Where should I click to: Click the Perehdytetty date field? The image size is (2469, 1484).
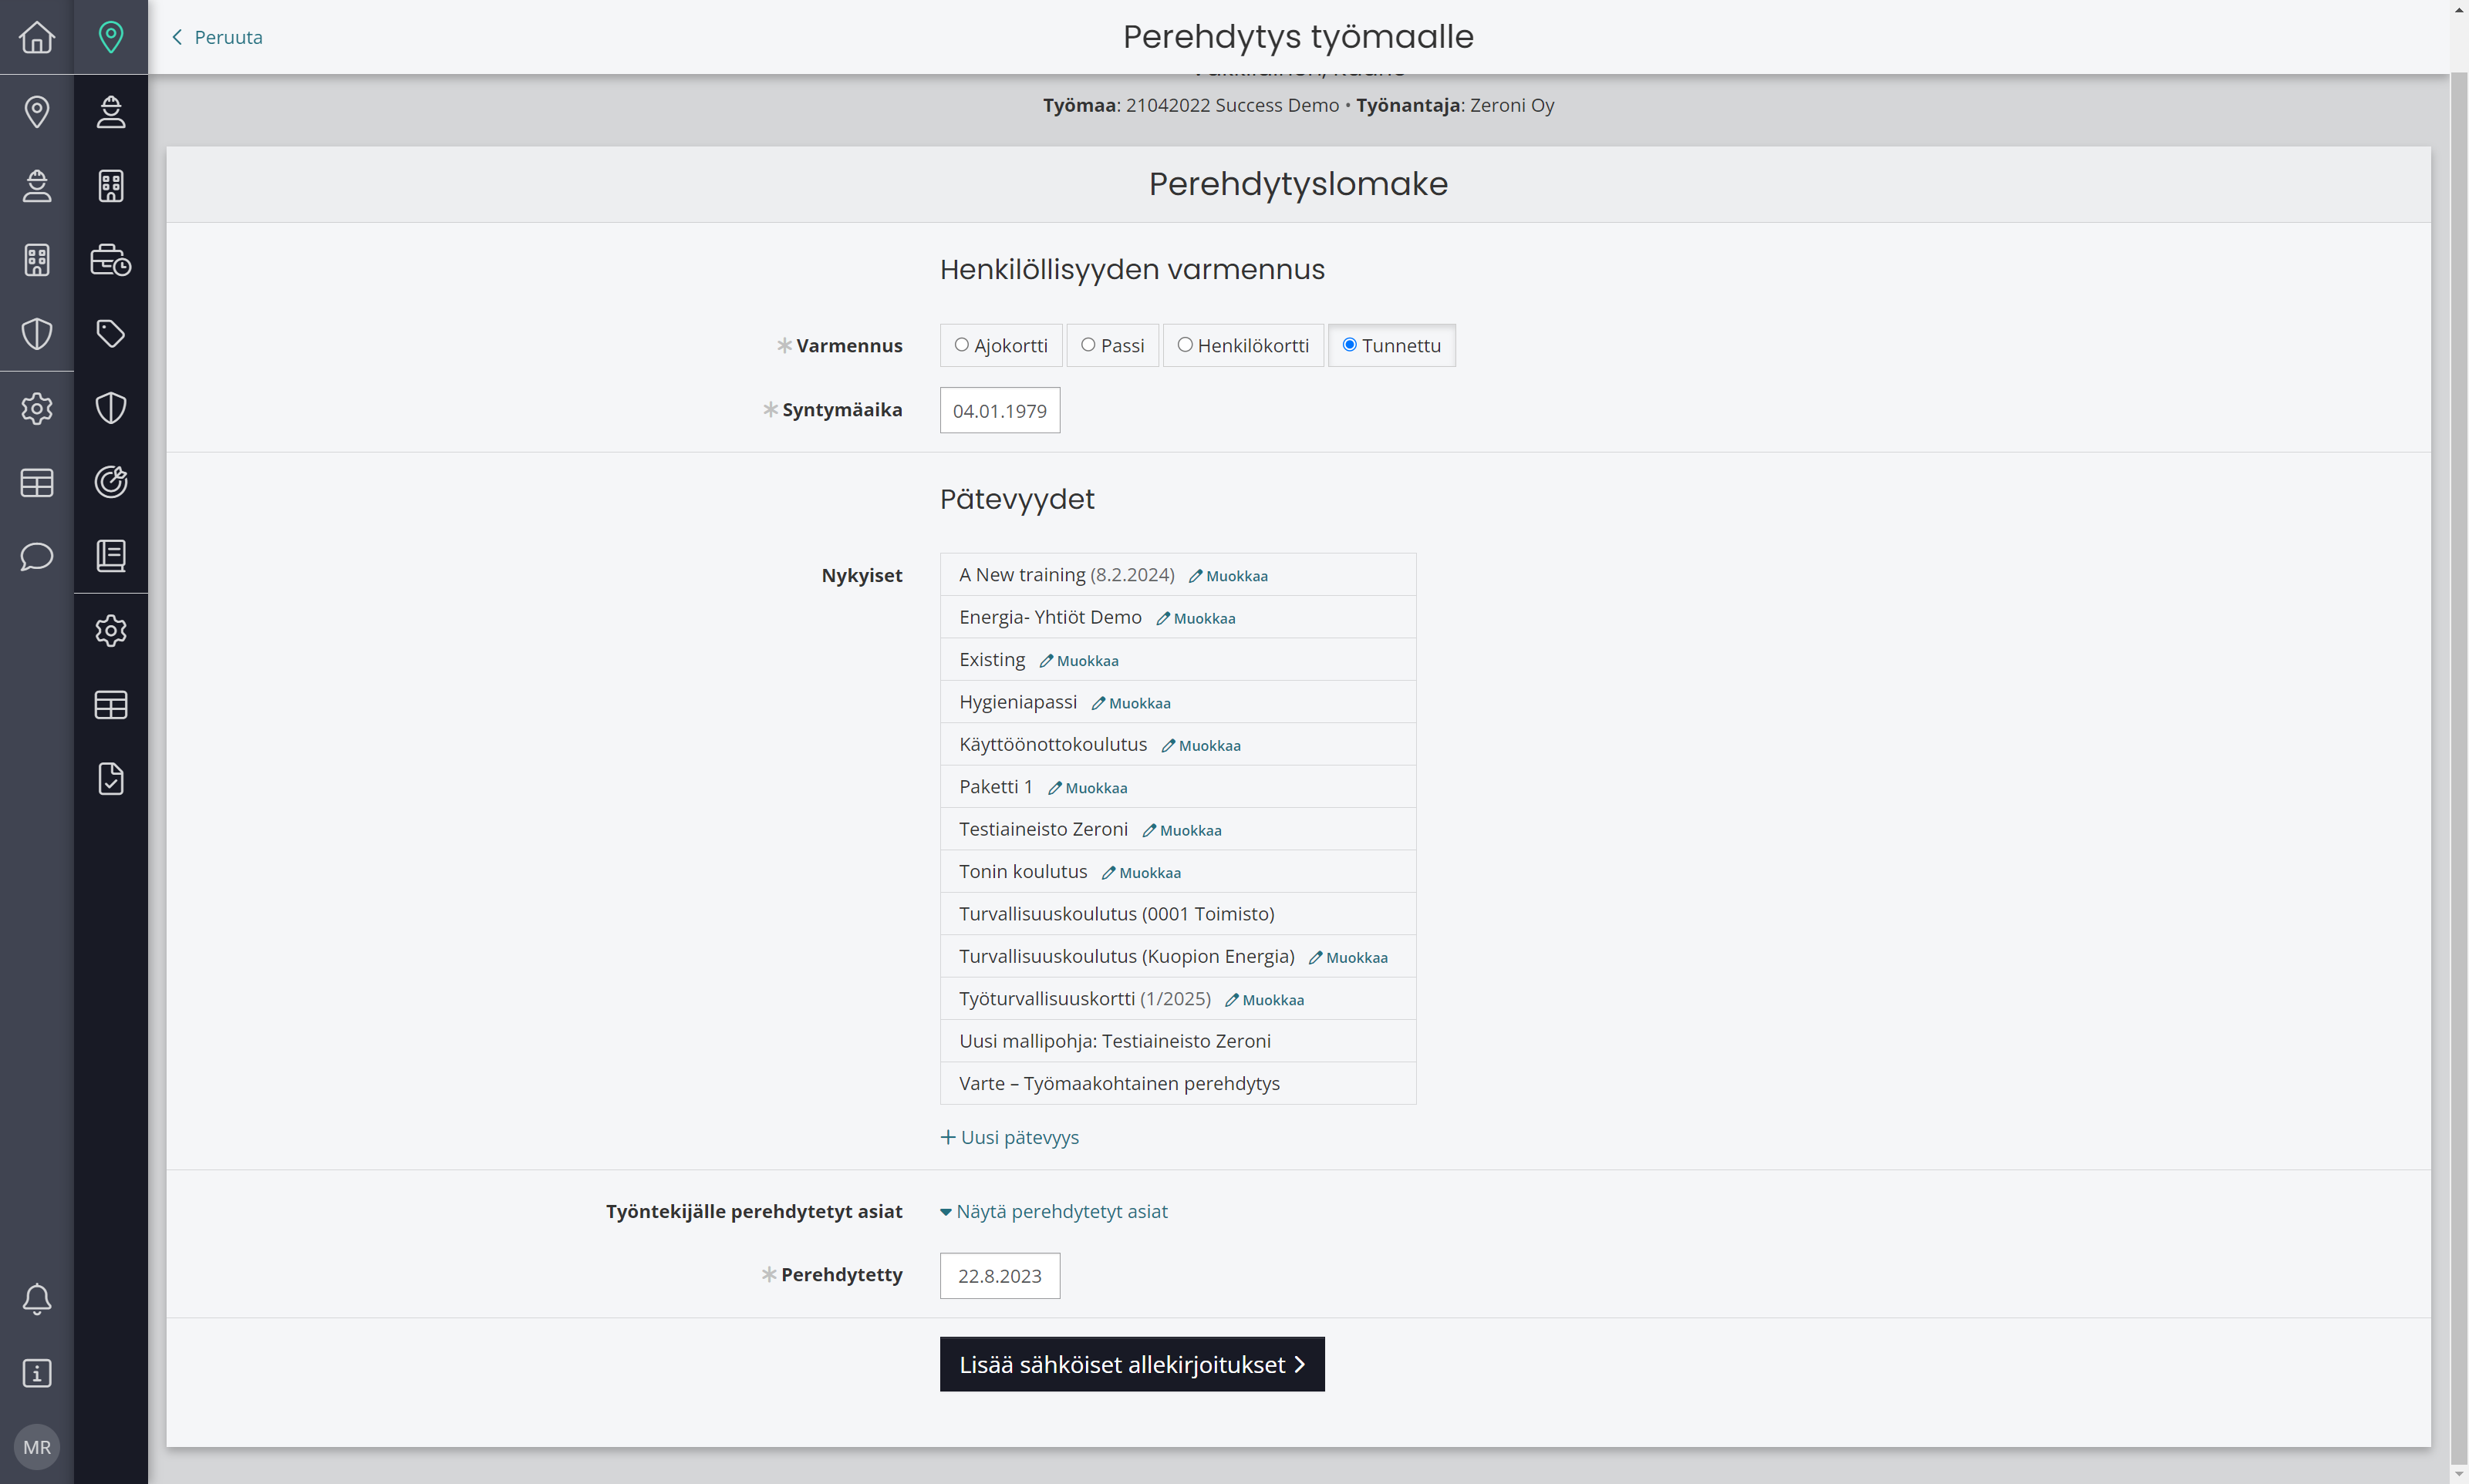[1000, 1276]
